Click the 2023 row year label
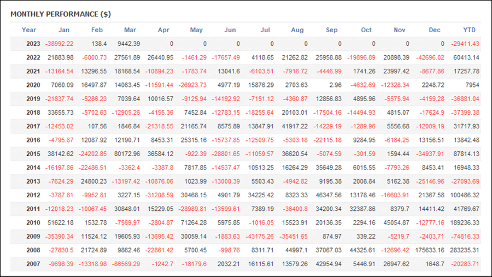492x277 pixels. [x=33, y=44]
